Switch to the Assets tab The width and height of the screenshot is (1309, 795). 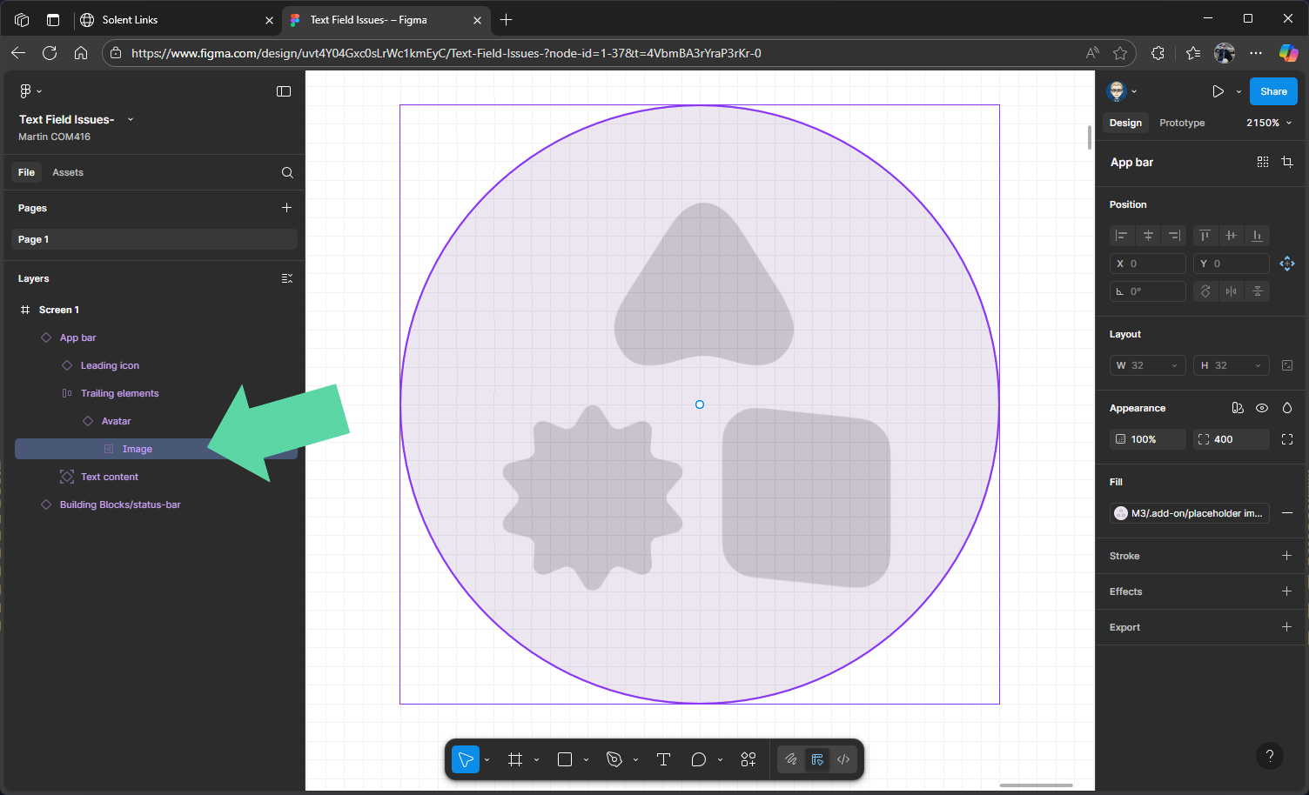coord(68,172)
